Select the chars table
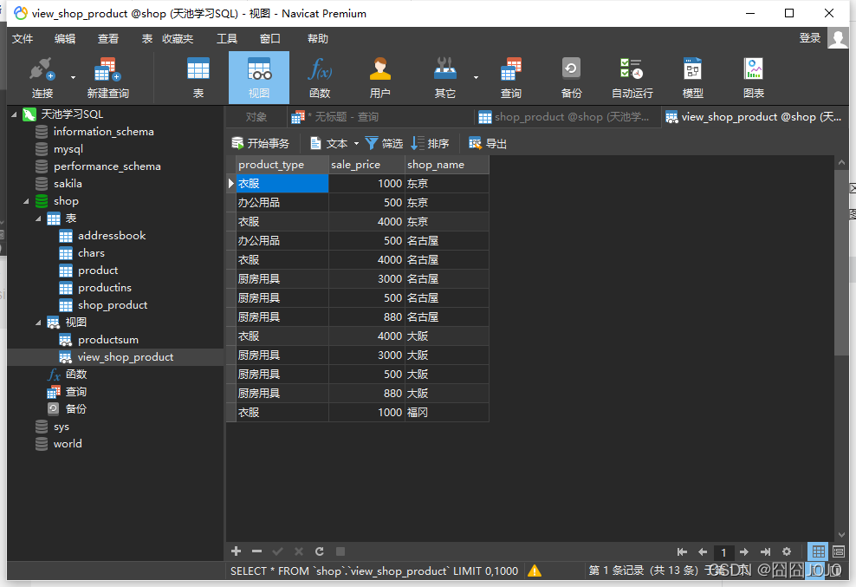Screen dimensions: 856x587 tap(91, 253)
